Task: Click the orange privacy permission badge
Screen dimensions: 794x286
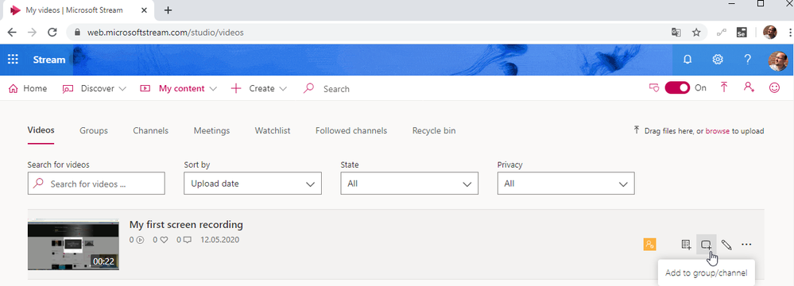Action: point(649,245)
